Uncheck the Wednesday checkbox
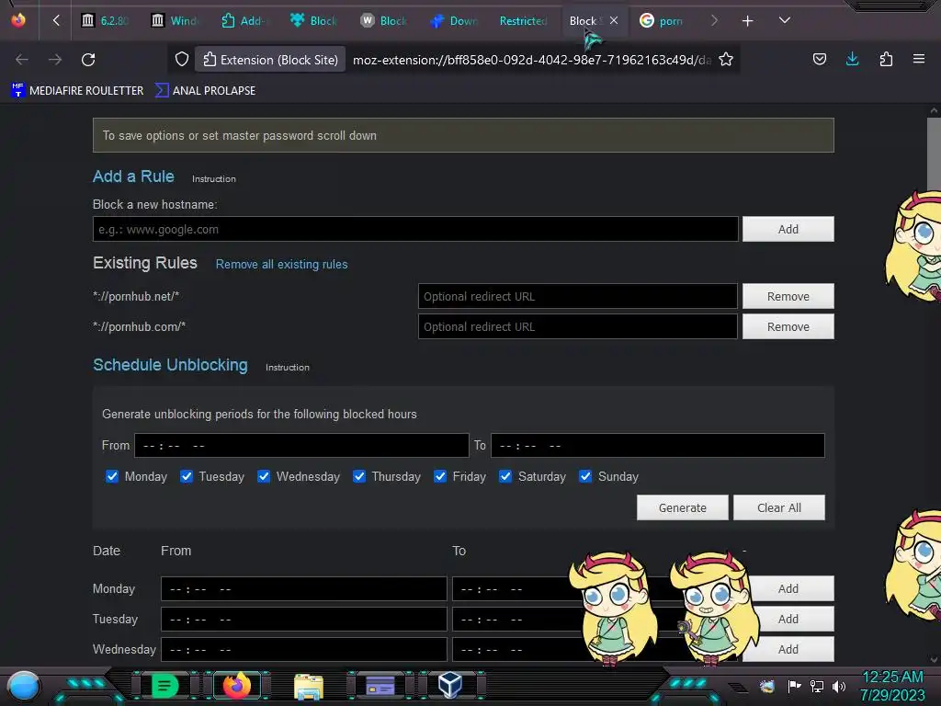This screenshot has height=706, width=941. pyautogui.click(x=264, y=477)
